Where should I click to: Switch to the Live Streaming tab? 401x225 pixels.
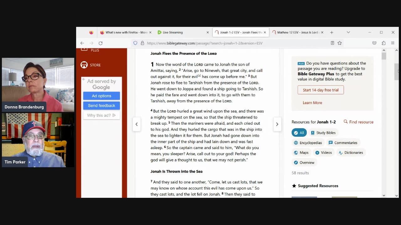(183, 32)
